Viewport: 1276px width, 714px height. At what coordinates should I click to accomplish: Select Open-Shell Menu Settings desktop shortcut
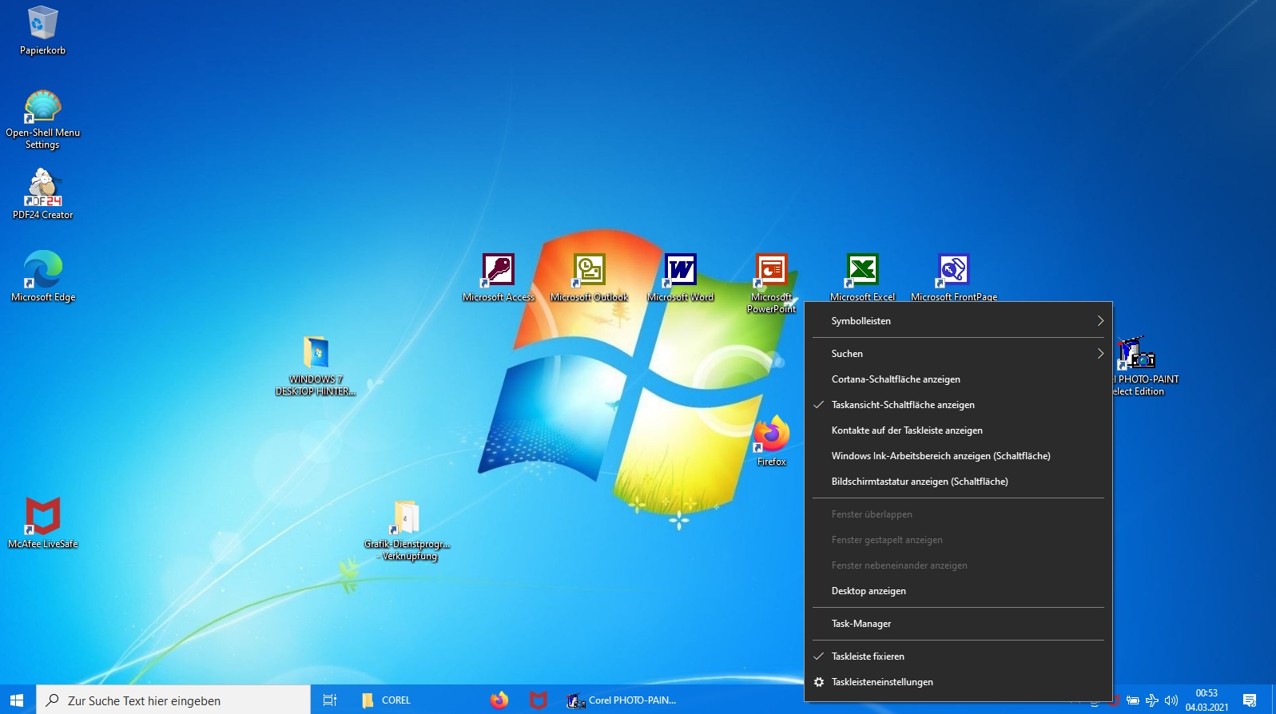tap(42, 120)
